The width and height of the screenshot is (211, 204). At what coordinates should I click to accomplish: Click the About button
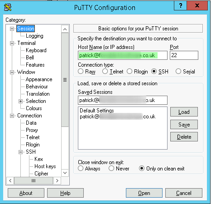tap(26, 193)
